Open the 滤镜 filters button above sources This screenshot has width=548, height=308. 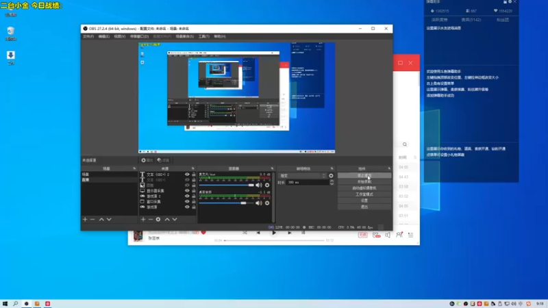(163, 160)
